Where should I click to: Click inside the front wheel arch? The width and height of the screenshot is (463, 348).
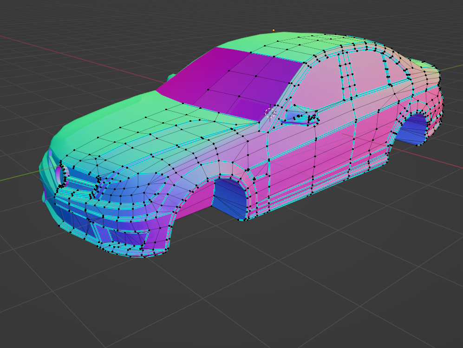(230, 198)
